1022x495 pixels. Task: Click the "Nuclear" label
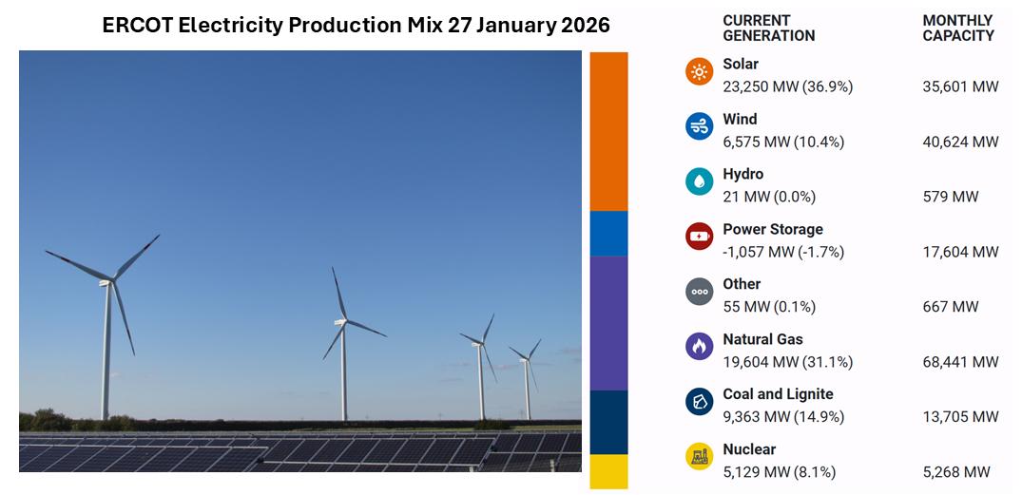click(x=749, y=449)
